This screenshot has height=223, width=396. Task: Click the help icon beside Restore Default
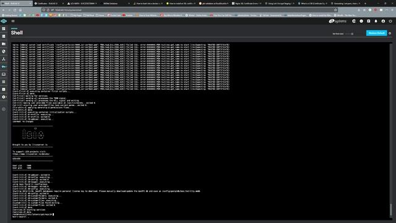pos(390,33)
